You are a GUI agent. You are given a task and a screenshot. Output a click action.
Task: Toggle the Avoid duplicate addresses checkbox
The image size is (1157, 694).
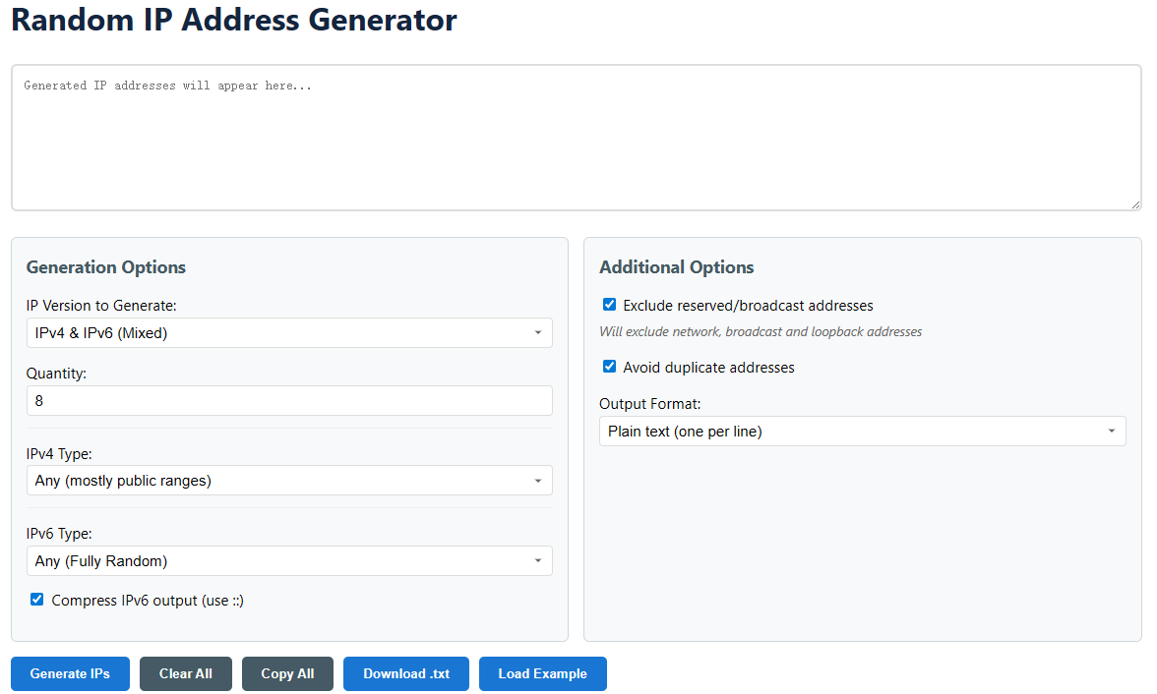[x=610, y=367]
